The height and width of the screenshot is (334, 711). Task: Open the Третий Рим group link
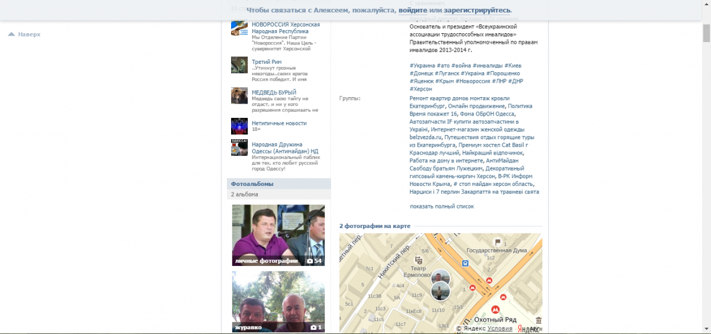tap(267, 62)
